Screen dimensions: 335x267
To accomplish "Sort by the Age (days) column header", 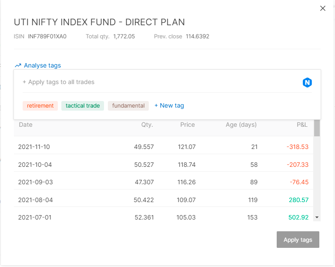I will (x=241, y=125).
